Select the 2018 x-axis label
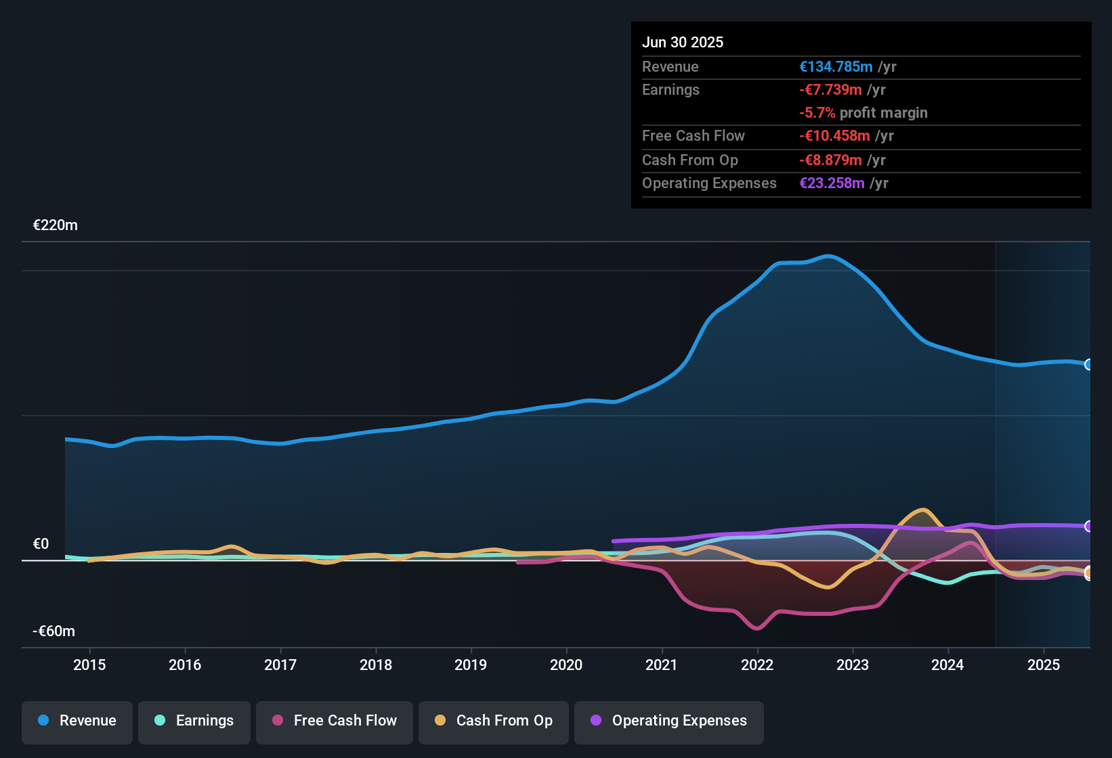The height and width of the screenshot is (758, 1112). pos(376,665)
